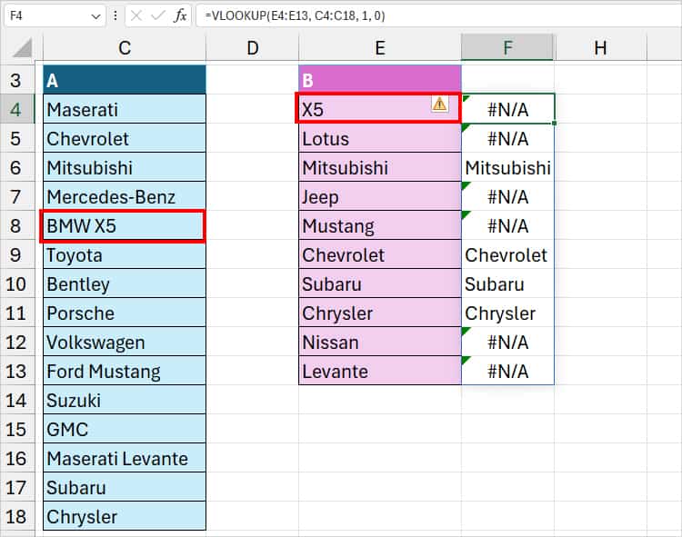Click the Insert Function fx icon
682x537 pixels.
point(180,16)
